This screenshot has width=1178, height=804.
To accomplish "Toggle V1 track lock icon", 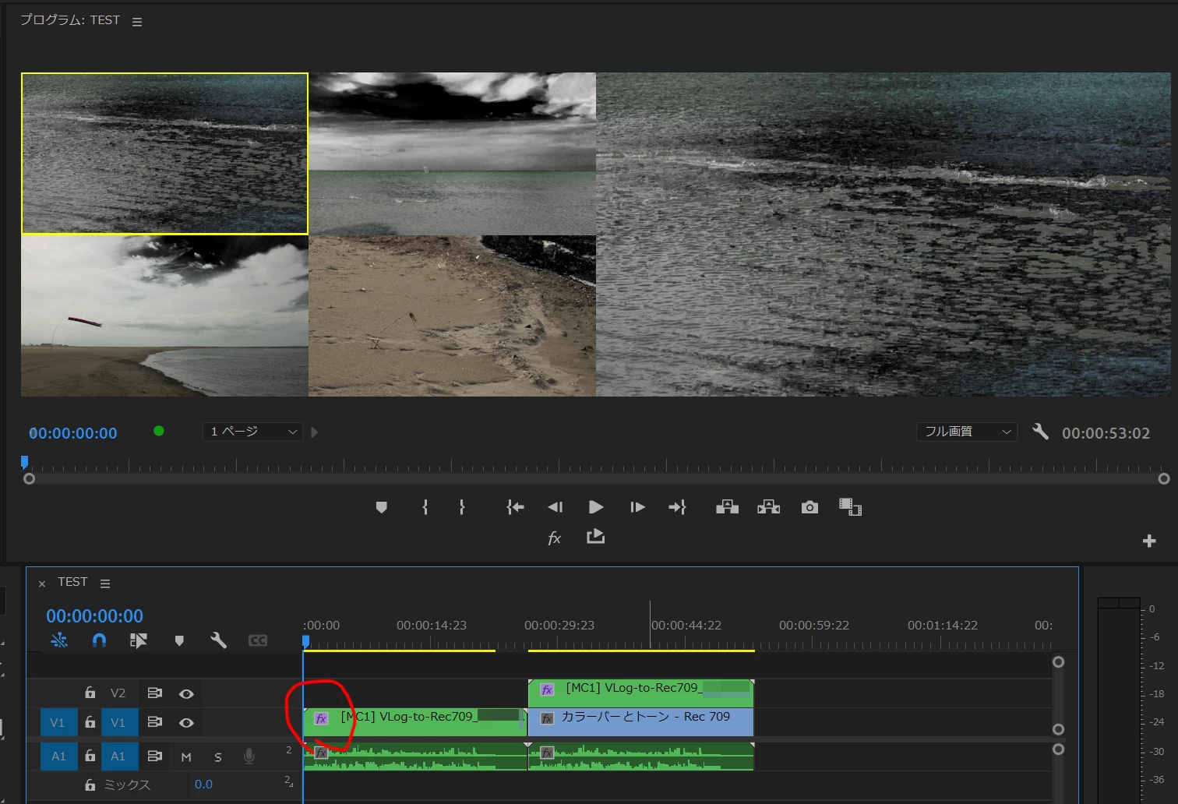I will coord(90,722).
